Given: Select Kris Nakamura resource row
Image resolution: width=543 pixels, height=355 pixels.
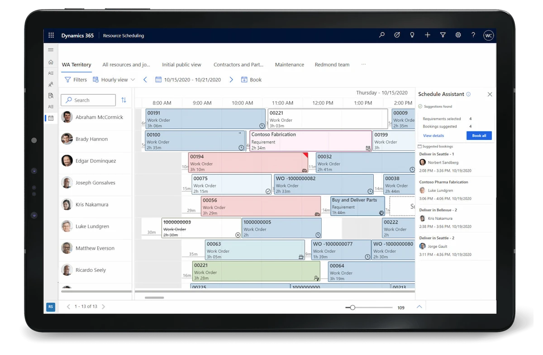Looking at the screenshot, I should (95, 204).
